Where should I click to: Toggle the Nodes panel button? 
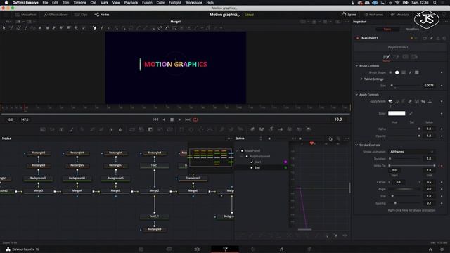(101, 15)
